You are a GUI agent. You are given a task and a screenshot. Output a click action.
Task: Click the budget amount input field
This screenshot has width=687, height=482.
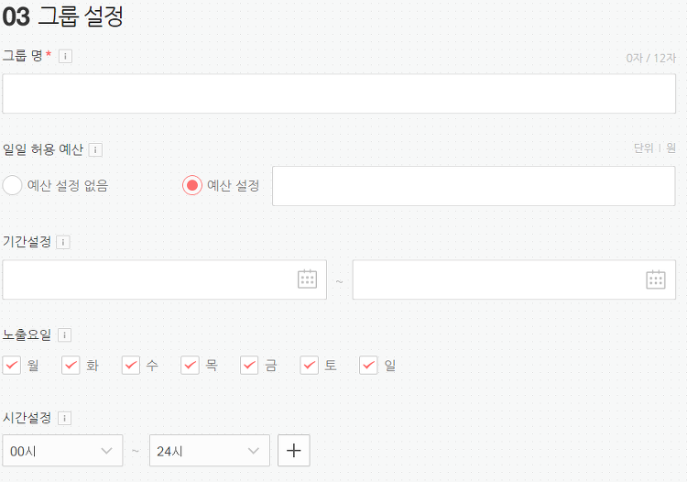pos(474,186)
